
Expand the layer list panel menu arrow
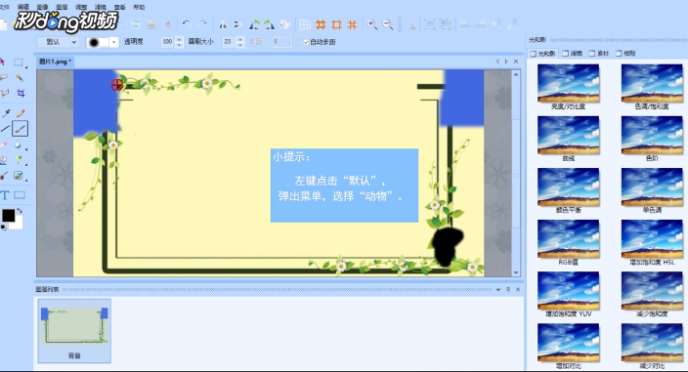point(498,290)
